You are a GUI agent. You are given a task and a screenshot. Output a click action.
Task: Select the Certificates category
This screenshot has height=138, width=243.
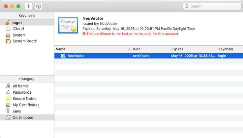(23, 117)
